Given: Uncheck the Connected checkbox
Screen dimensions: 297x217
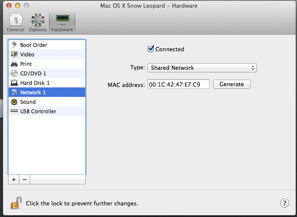Looking at the screenshot, I should click(x=151, y=49).
